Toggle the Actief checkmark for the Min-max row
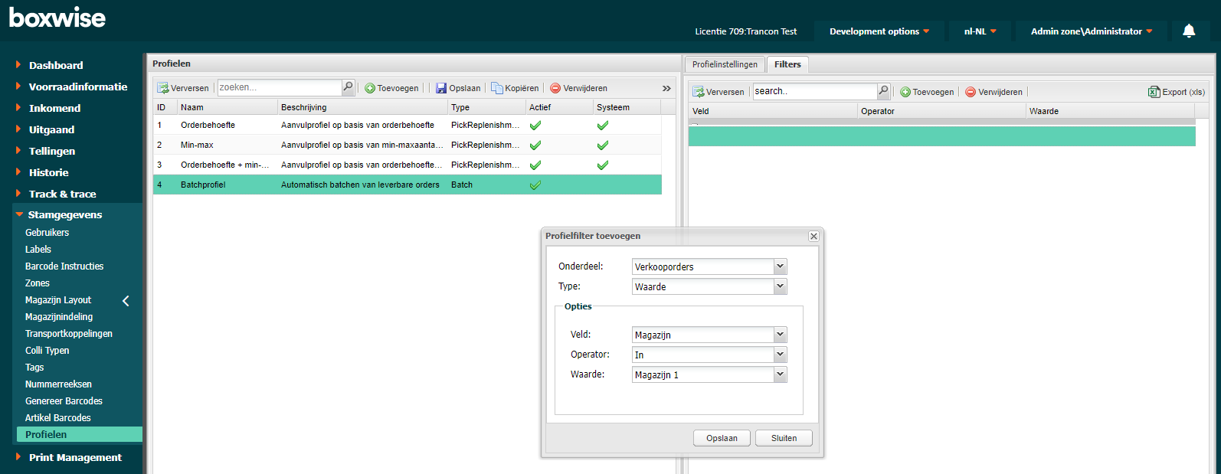This screenshot has width=1221, height=474. (x=535, y=145)
